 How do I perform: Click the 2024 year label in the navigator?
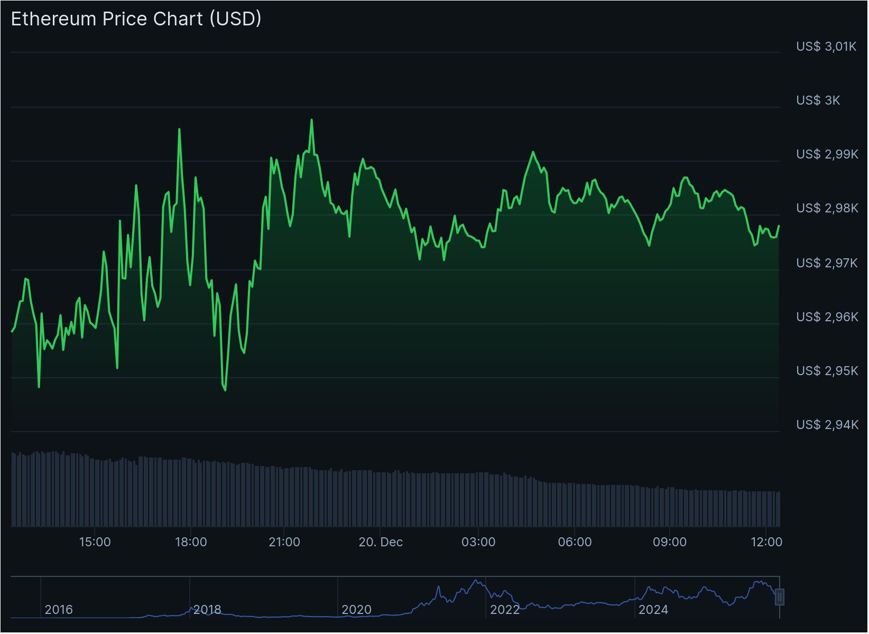[x=654, y=609]
